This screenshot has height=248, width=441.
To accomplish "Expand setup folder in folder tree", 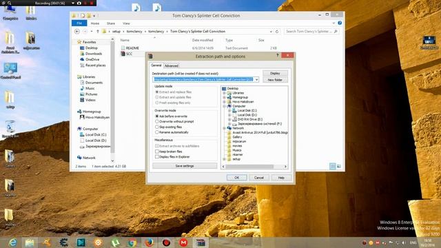I will click(x=224, y=159).
